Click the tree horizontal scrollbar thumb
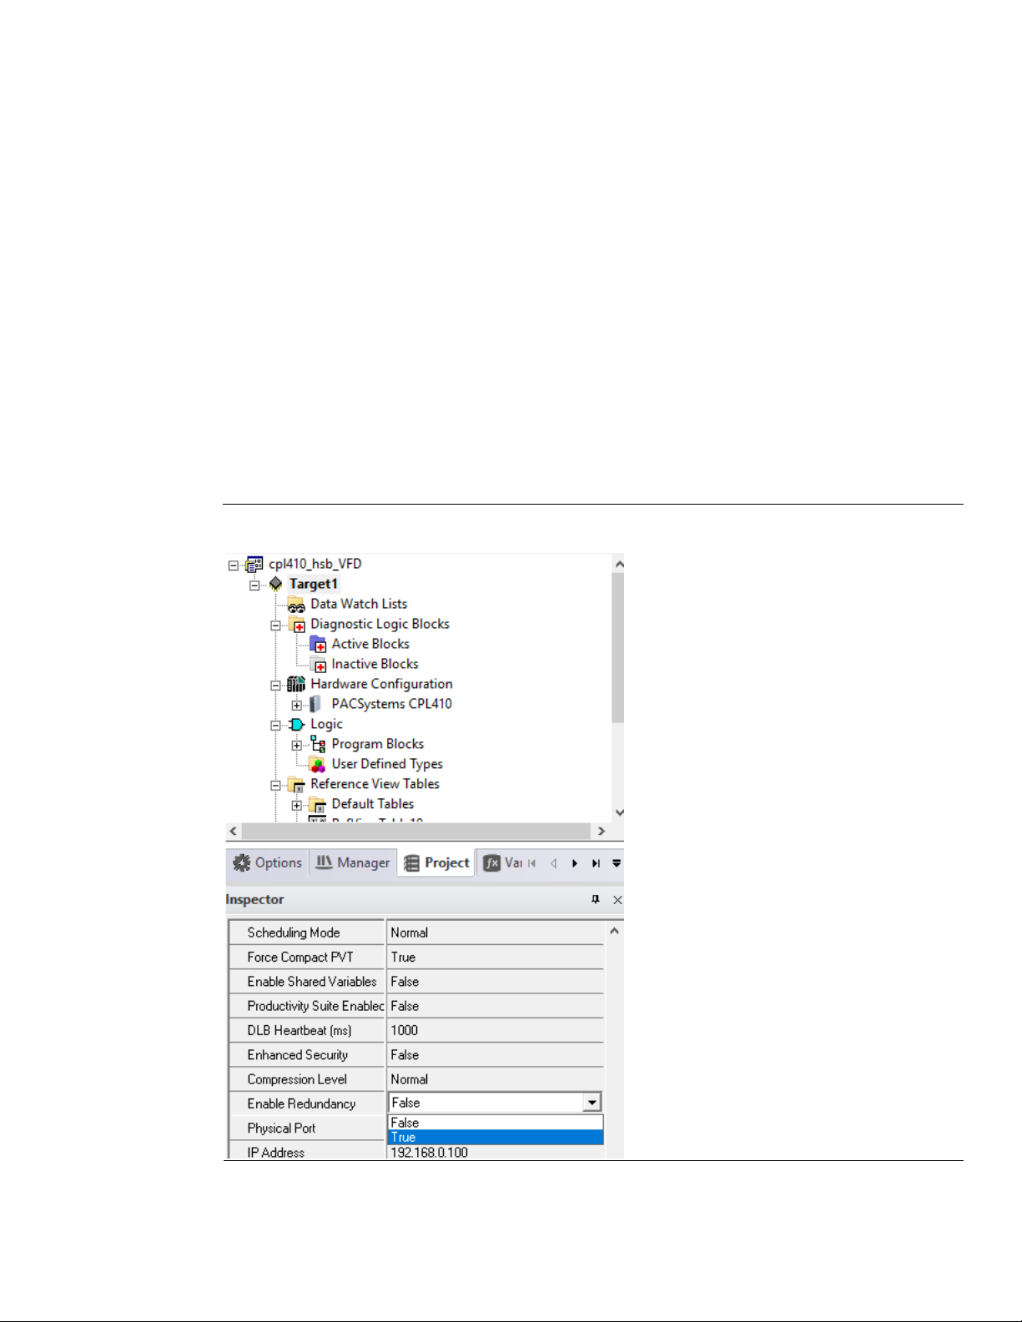This screenshot has width=1022, height=1322. coord(415,832)
